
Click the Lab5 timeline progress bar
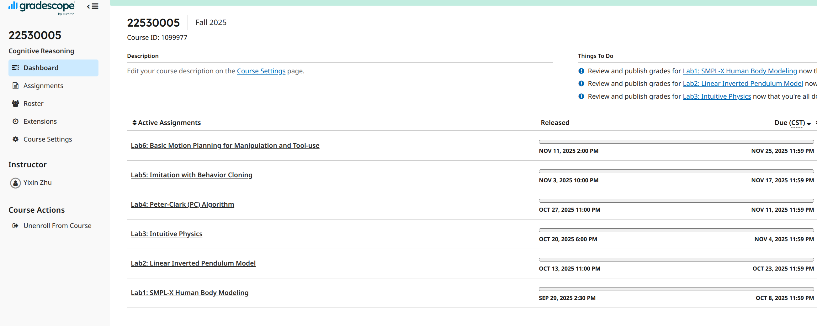click(676, 171)
